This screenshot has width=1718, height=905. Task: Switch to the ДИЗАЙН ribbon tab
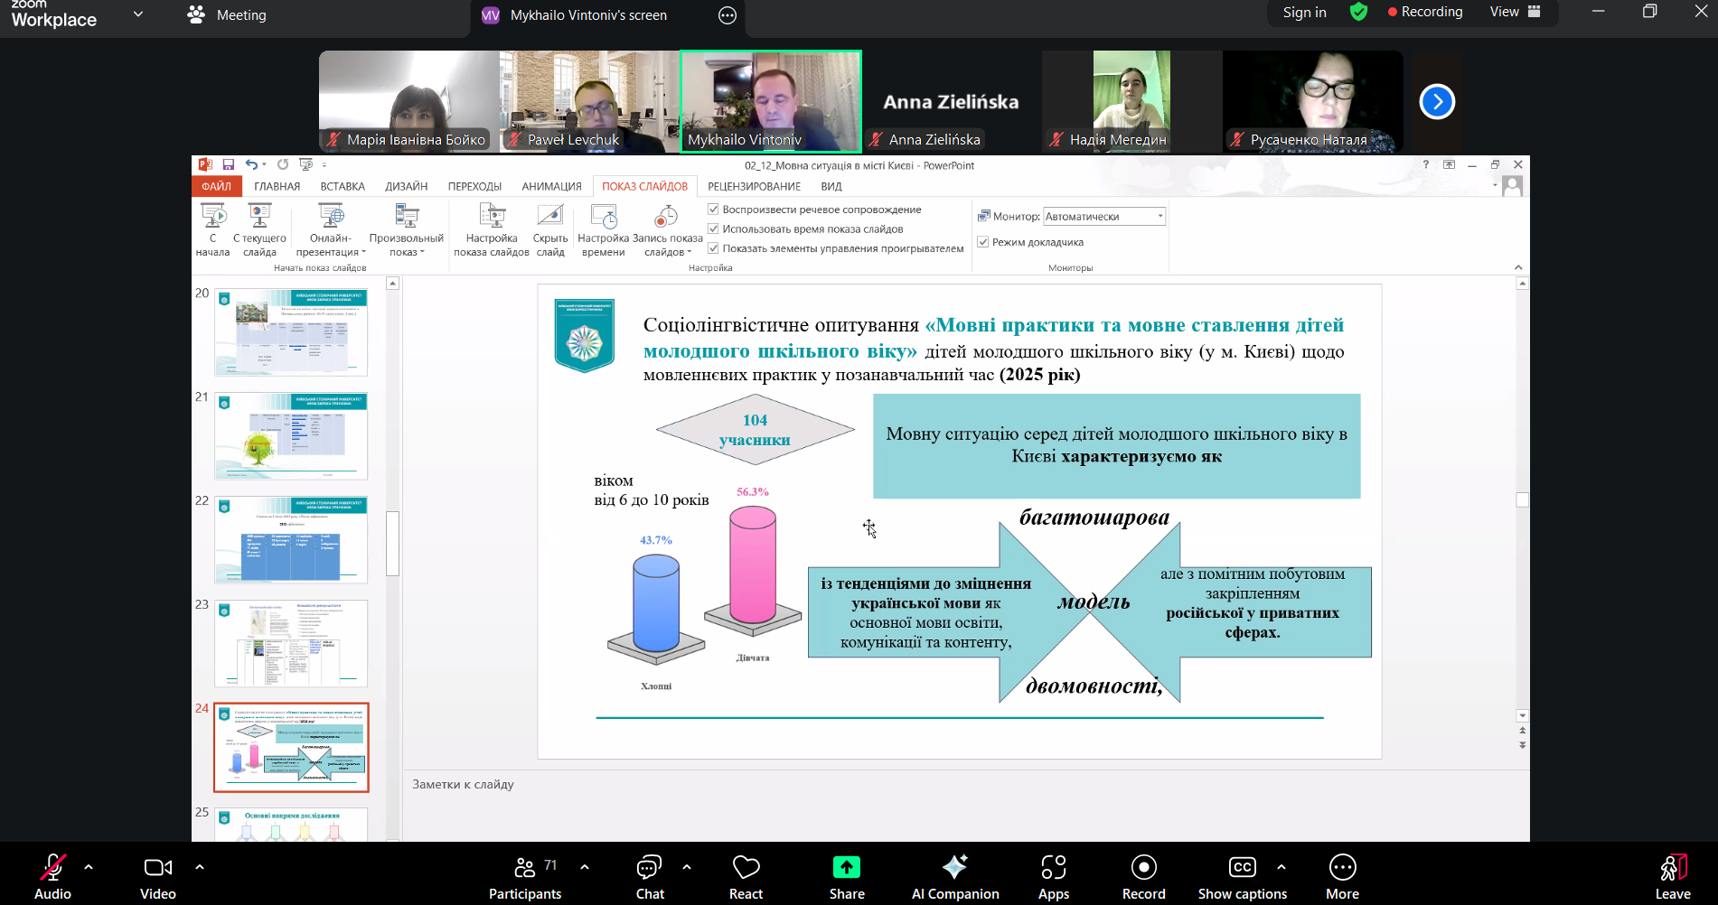[x=406, y=186]
